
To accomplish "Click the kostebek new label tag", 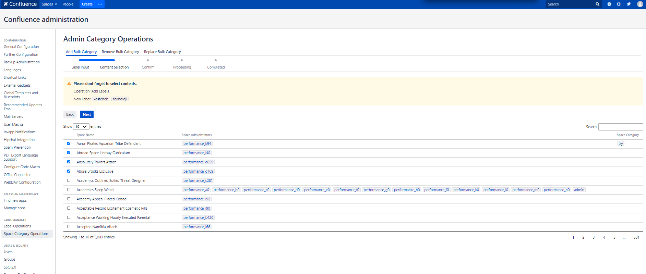I will point(101,99).
